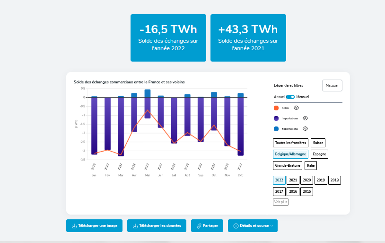Click the purple Importations color swatch
Image resolution: width=385 pixels, height=243 pixels.
(x=276, y=118)
